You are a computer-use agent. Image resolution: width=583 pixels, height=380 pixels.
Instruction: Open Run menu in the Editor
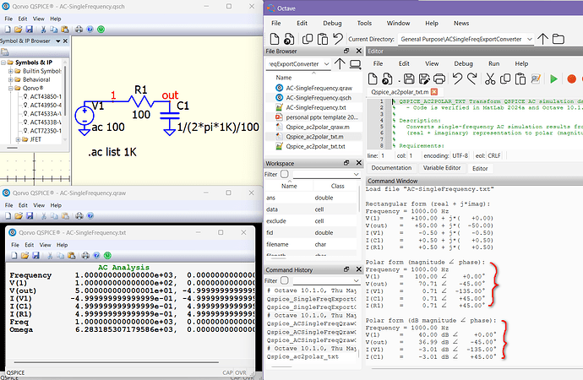coord(493,63)
